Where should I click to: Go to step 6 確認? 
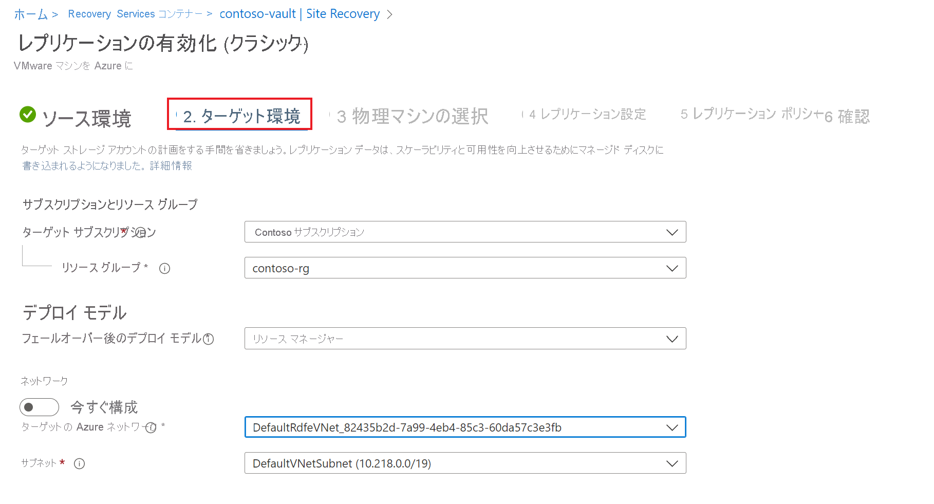(x=847, y=117)
